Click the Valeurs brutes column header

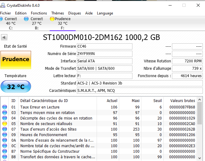tap(182, 100)
